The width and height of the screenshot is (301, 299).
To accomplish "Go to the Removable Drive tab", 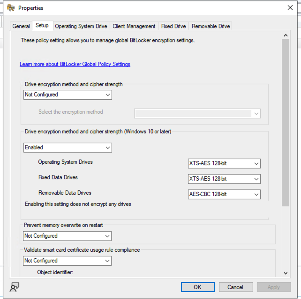I will (211, 26).
